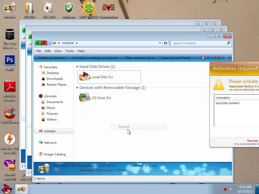259x194 pixels.
Task: Select the Documents library
Action: click(x=55, y=102)
